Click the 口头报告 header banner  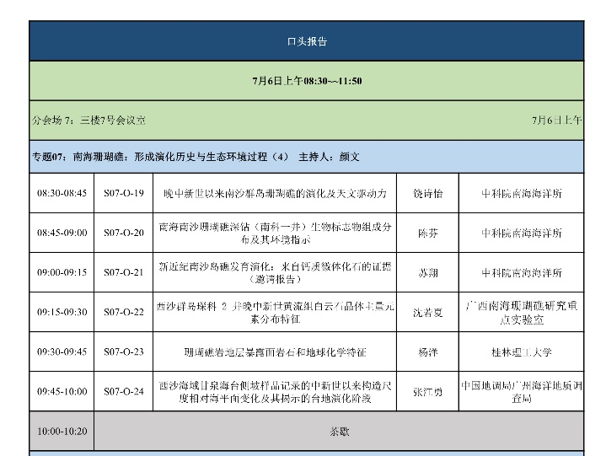307,41
